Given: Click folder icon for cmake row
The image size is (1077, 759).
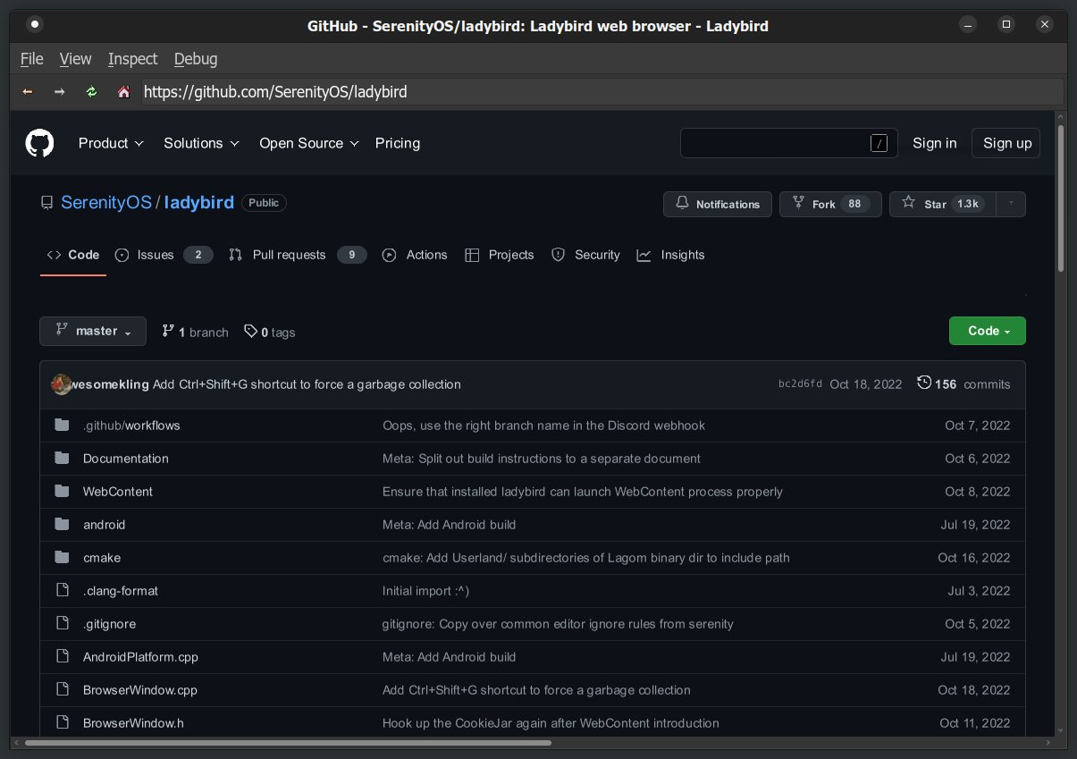Looking at the screenshot, I should coord(62,558).
